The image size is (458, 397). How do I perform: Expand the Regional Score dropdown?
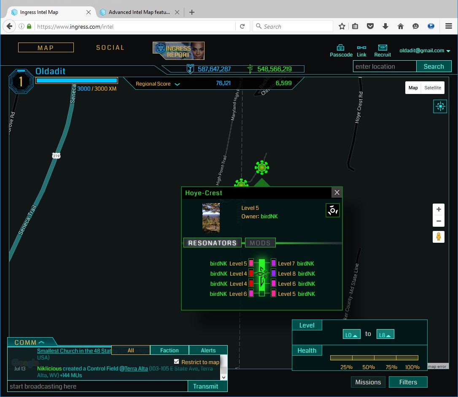(x=177, y=84)
